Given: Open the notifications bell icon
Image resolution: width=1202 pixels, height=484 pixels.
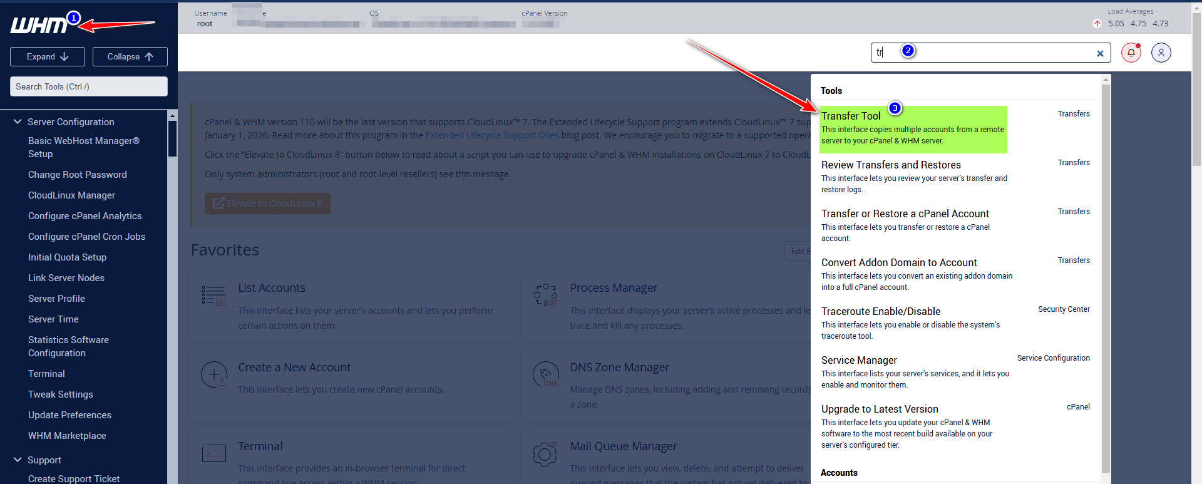Looking at the screenshot, I should coord(1131,53).
